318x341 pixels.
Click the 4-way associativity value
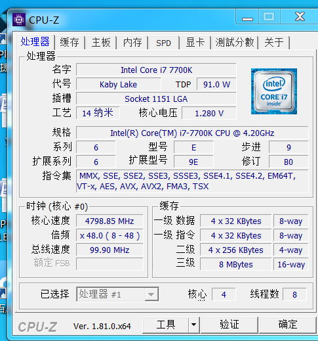click(291, 250)
